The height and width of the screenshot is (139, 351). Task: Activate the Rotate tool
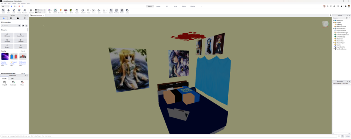19,11
